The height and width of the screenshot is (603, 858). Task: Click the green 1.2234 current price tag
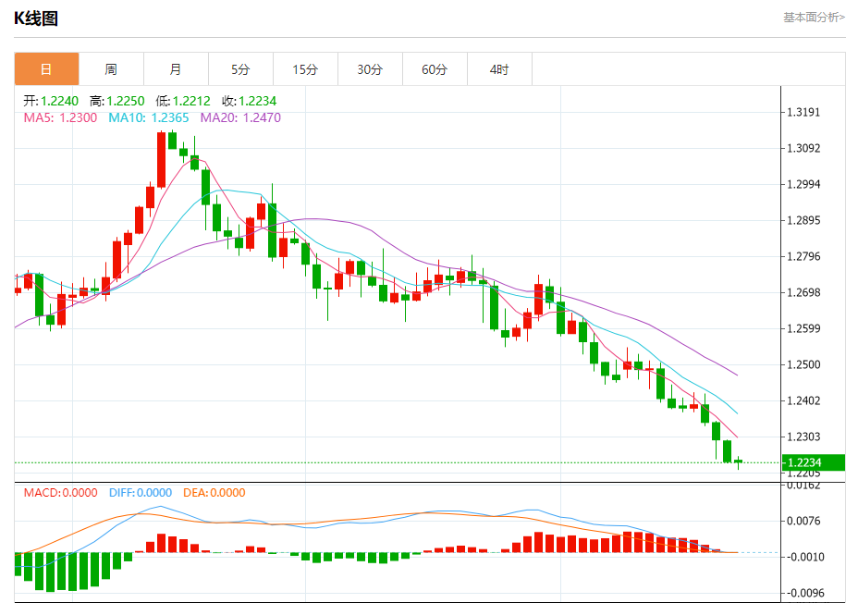(813, 462)
